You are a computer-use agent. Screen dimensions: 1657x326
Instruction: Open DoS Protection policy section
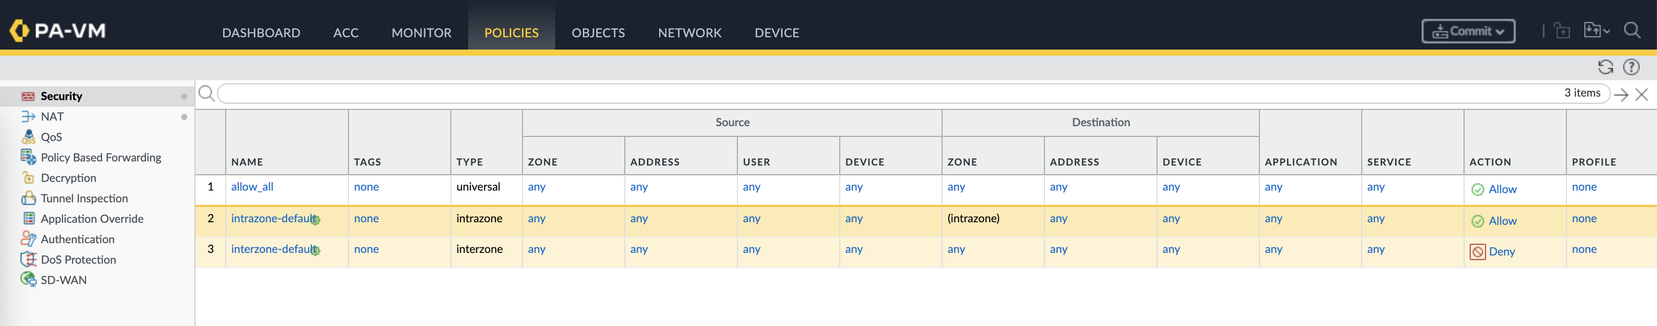(78, 259)
